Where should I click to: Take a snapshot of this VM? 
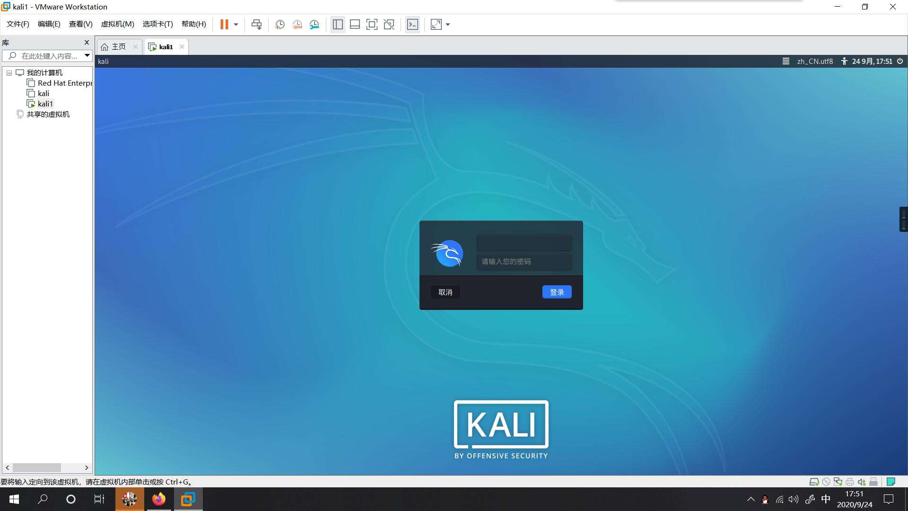[279, 25]
